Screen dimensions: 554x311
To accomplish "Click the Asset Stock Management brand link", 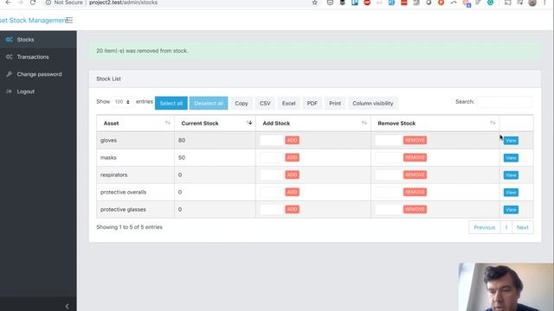I will pyautogui.click(x=33, y=20).
